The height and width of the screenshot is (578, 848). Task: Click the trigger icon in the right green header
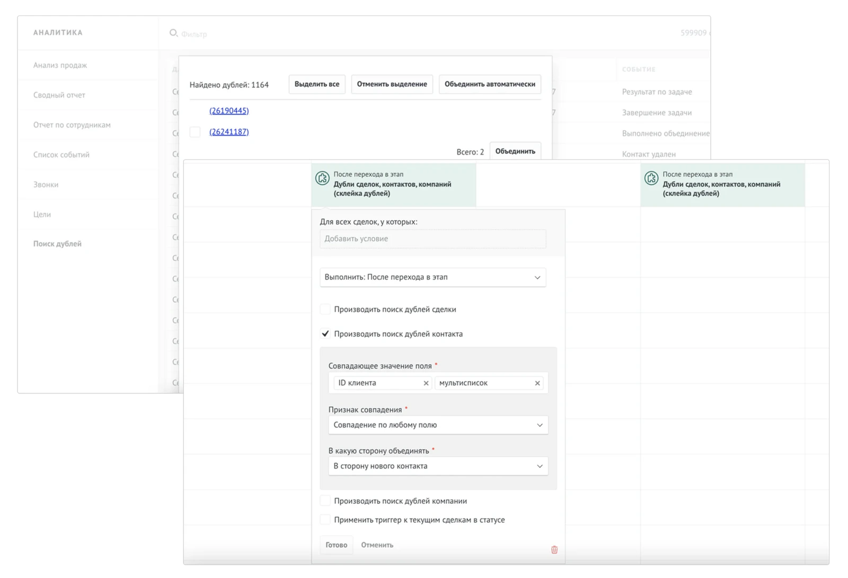point(651,178)
